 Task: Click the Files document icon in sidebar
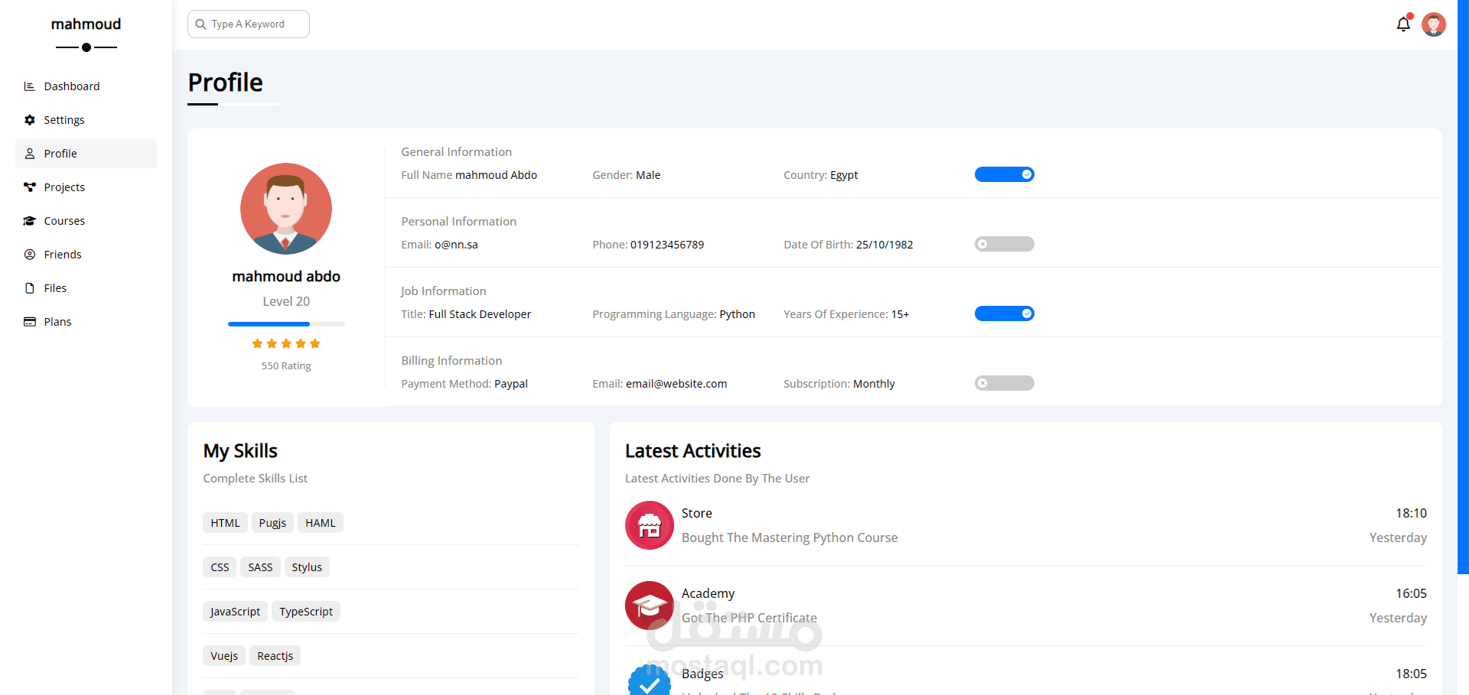point(29,288)
